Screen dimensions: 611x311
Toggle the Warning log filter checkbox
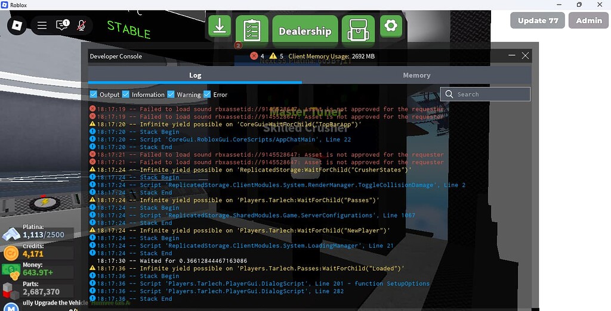pyautogui.click(x=171, y=94)
